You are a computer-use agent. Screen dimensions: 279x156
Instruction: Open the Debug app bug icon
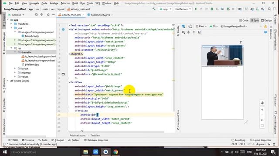coord(212,9)
